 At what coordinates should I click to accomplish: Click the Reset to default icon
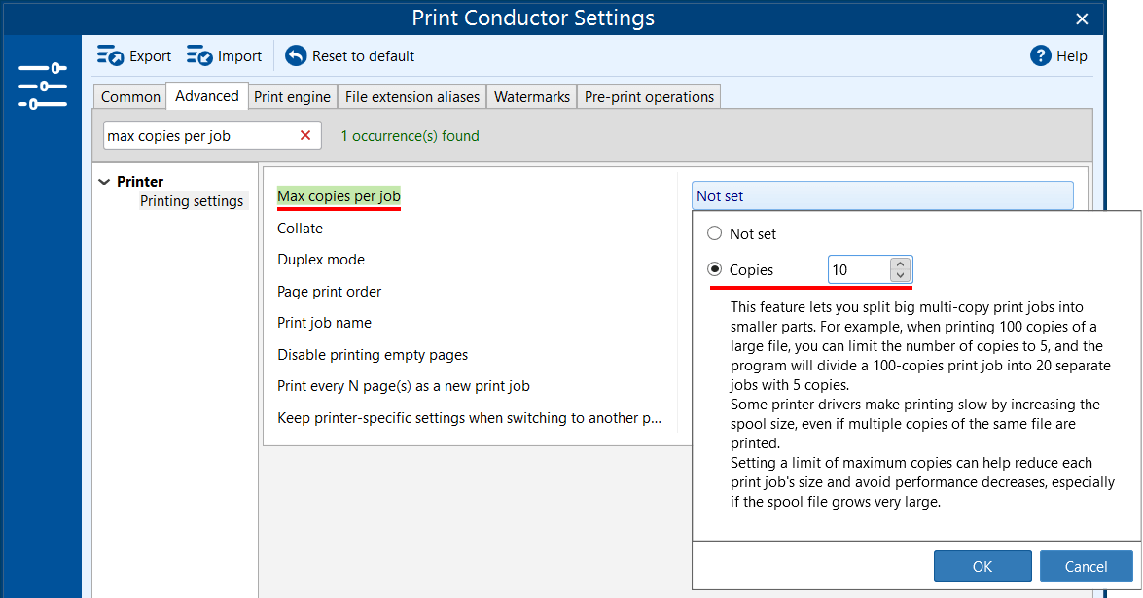[x=296, y=56]
